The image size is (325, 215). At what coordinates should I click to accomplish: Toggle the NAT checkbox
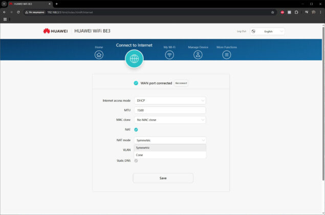pyautogui.click(x=136, y=130)
